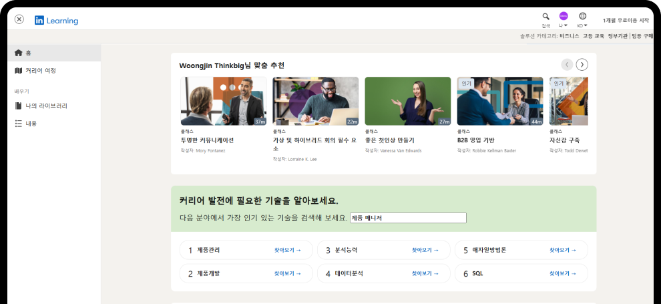Select 홈 in the sidebar
Image resolution: width=661 pixels, height=304 pixels.
[54, 53]
